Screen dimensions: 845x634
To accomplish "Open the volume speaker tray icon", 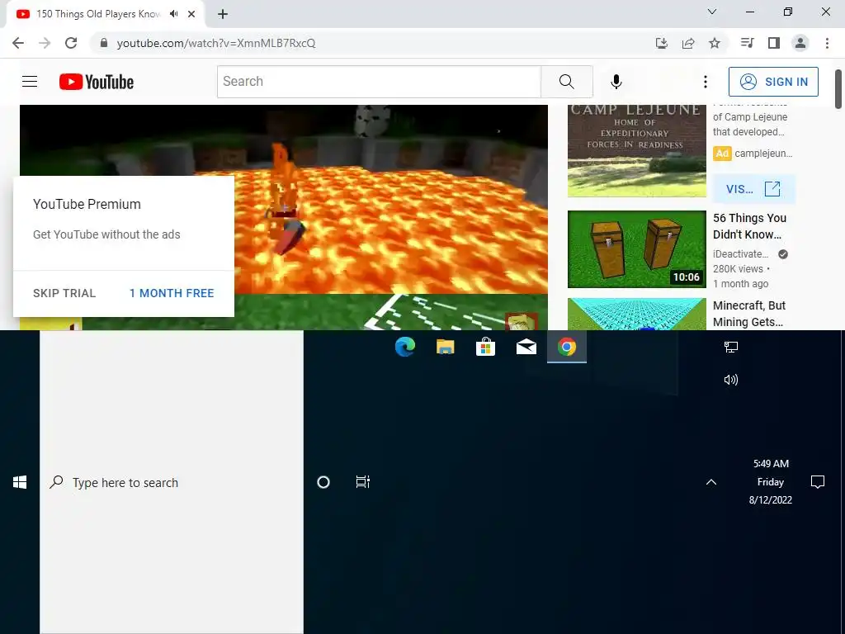I will pos(731,380).
